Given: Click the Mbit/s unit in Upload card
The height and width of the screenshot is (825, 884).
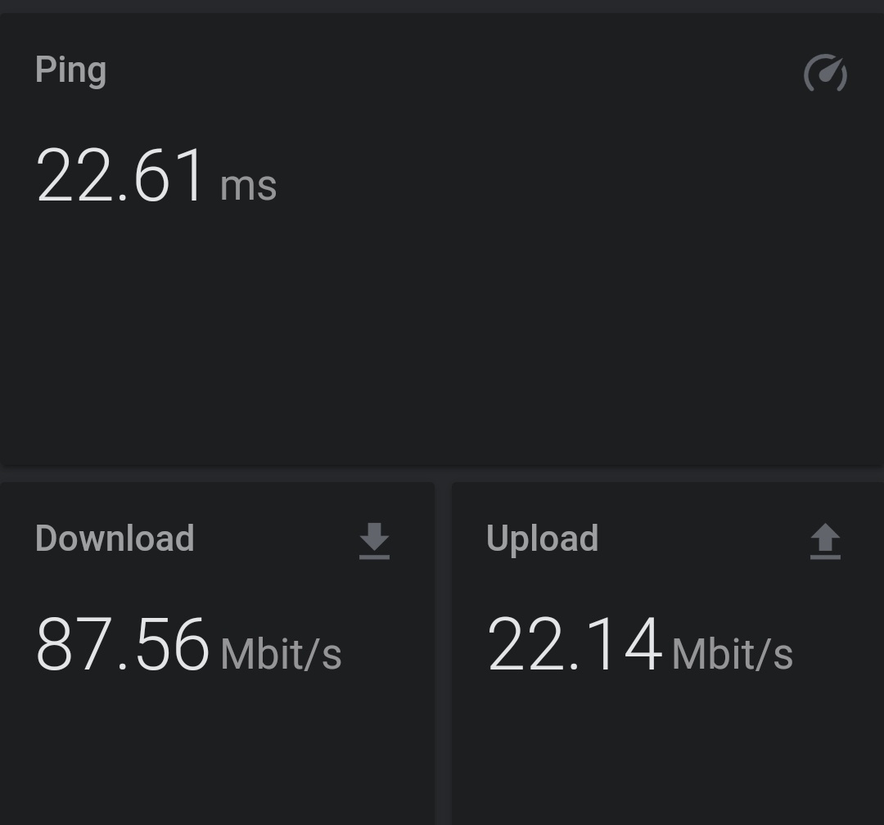Looking at the screenshot, I should 733,654.
